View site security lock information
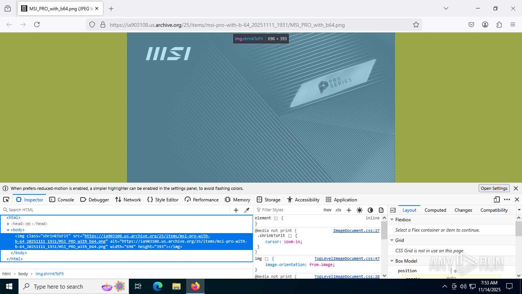Screen dimensions: 522x294 pos(102,24)
